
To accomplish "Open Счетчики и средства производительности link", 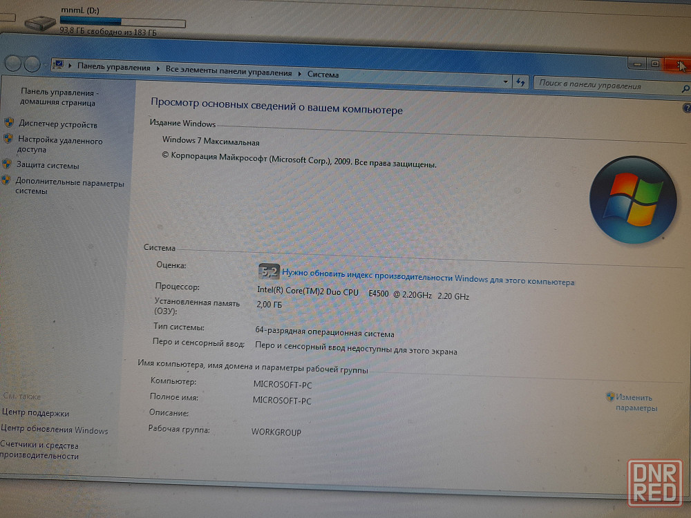I will tap(39, 450).
